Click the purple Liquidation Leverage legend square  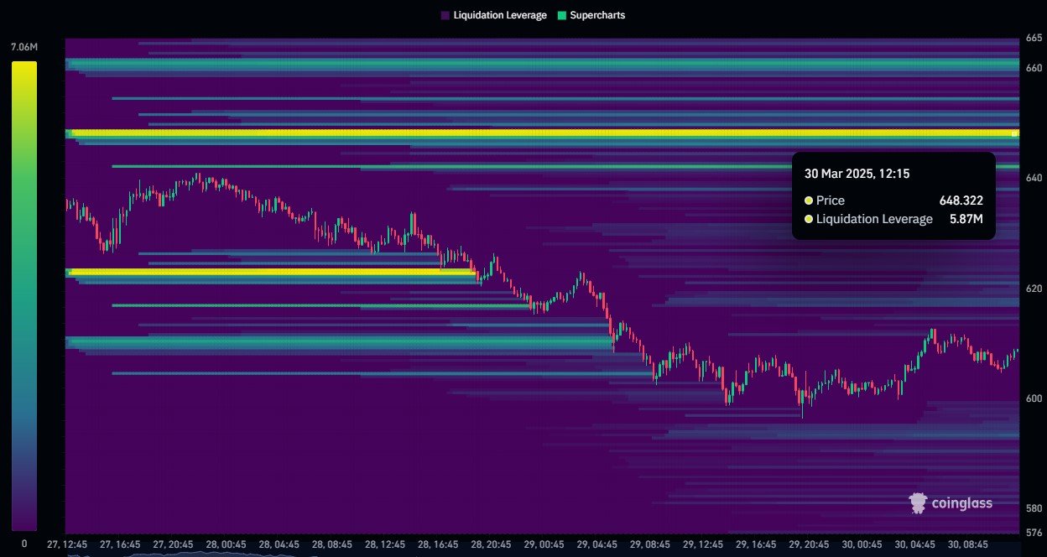445,15
